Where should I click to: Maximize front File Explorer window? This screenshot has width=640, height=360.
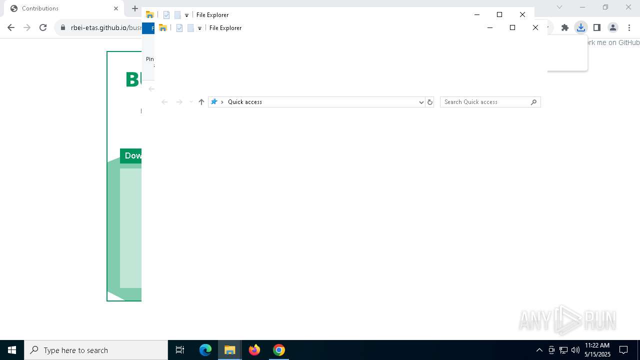click(x=512, y=28)
